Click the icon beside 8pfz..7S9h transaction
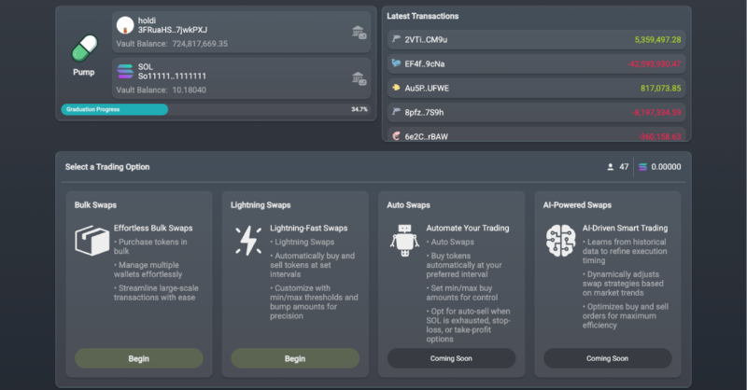This screenshot has height=390, width=747. point(396,112)
